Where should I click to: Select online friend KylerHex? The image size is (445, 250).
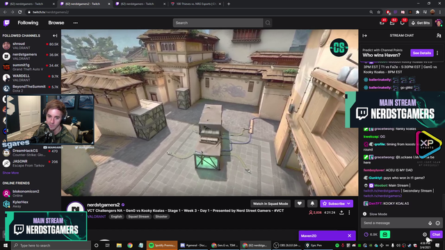click(x=31, y=203)
